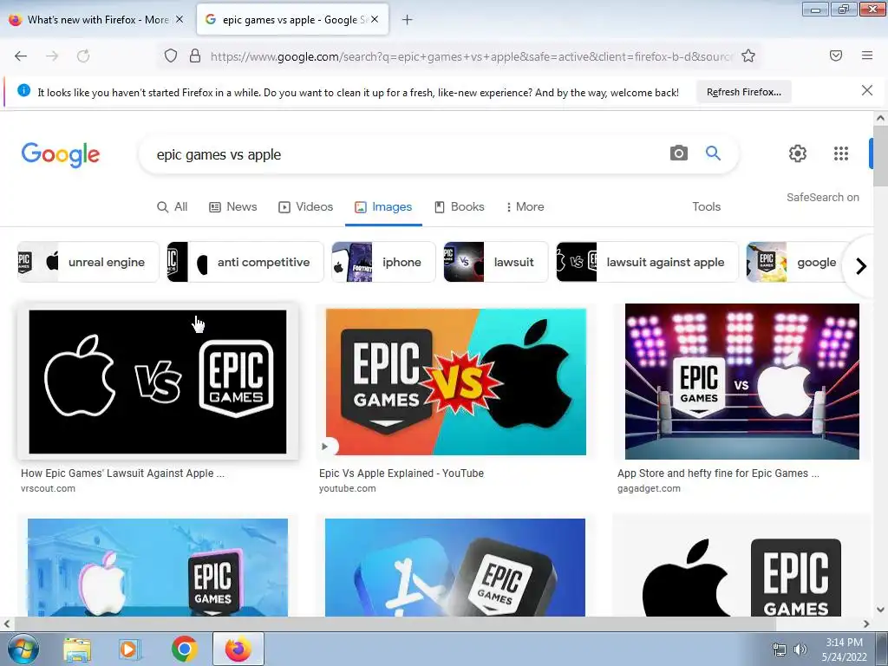Open 'Epic Vs Apple Explained - YouTube' link
Viewport: 888px width, 666px height.
click(401, 473)
